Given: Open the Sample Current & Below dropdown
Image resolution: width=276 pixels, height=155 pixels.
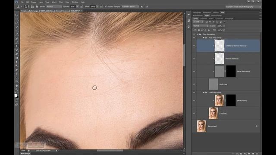Looking at the screenshot, I should pos(130,7).
